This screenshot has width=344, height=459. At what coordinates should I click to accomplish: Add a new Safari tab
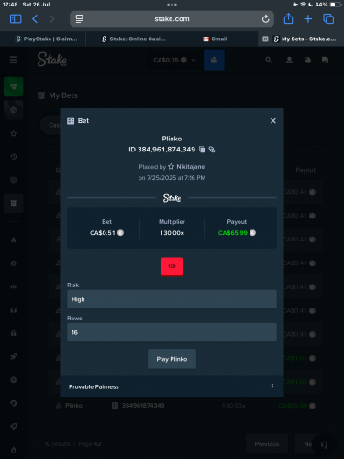(308, 19)
